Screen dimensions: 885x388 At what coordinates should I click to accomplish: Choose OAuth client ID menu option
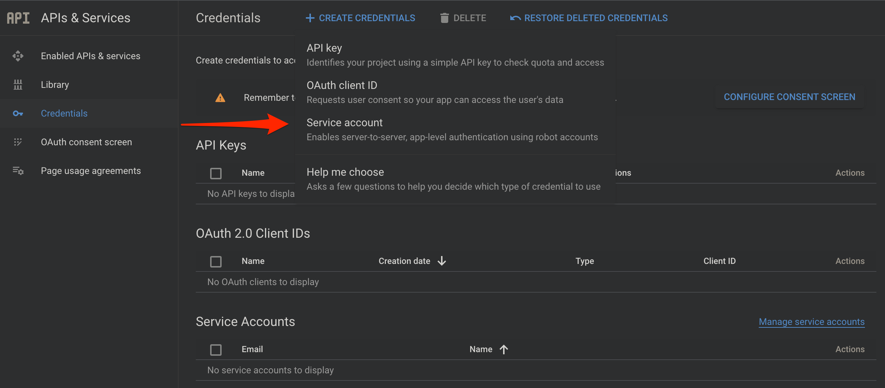click(x=455, y=92)
